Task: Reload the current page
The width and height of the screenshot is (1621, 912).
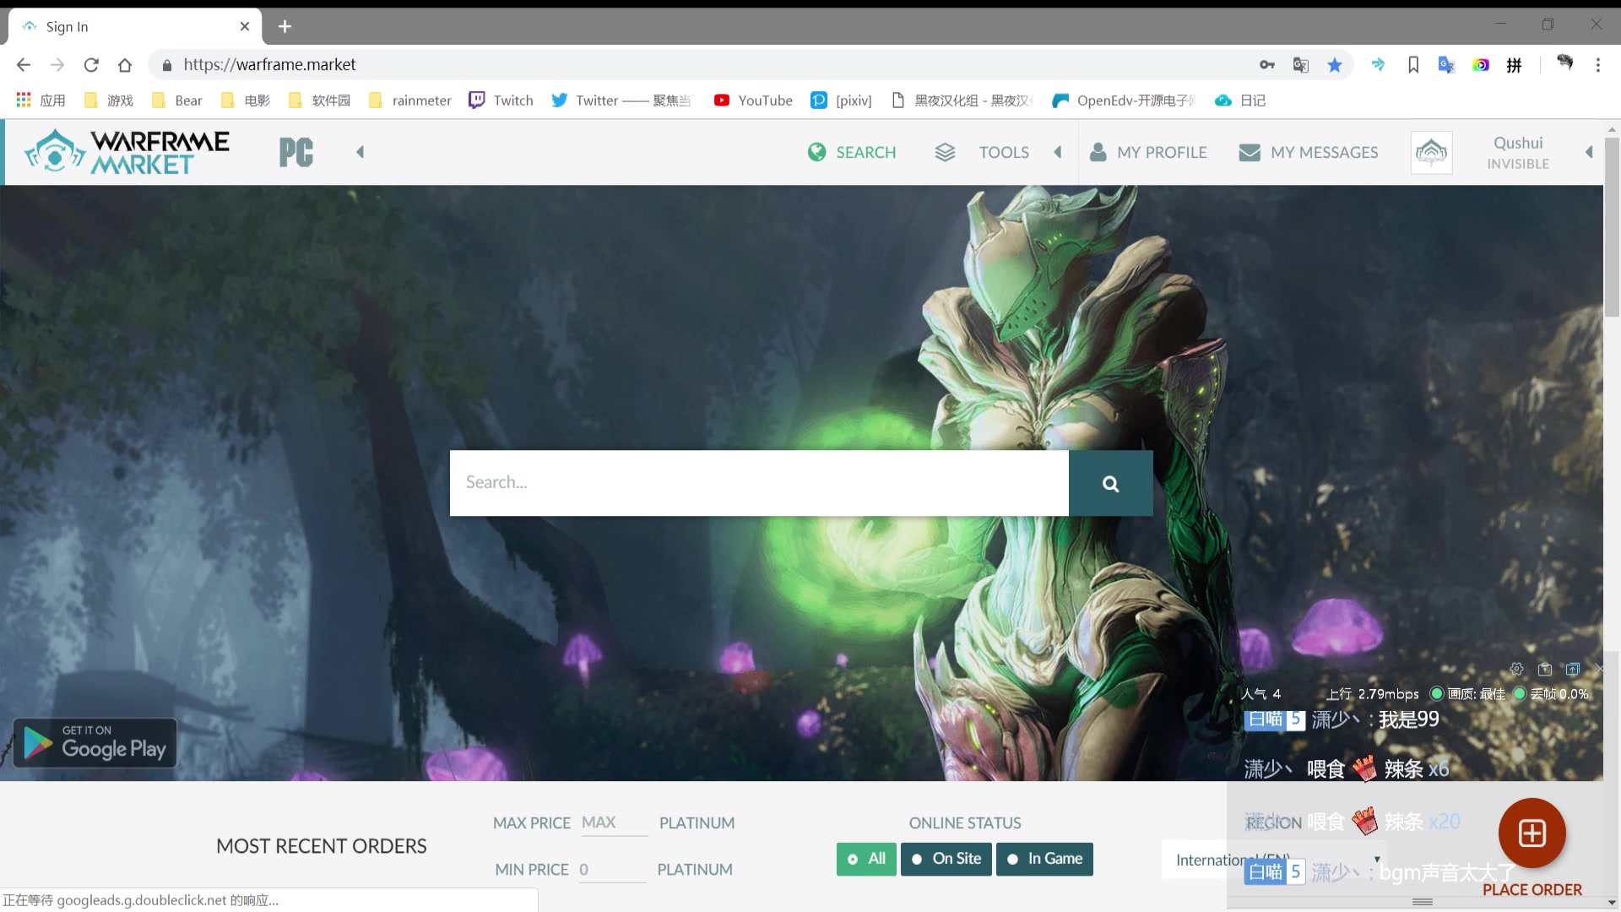Action: tap(91, 65)
